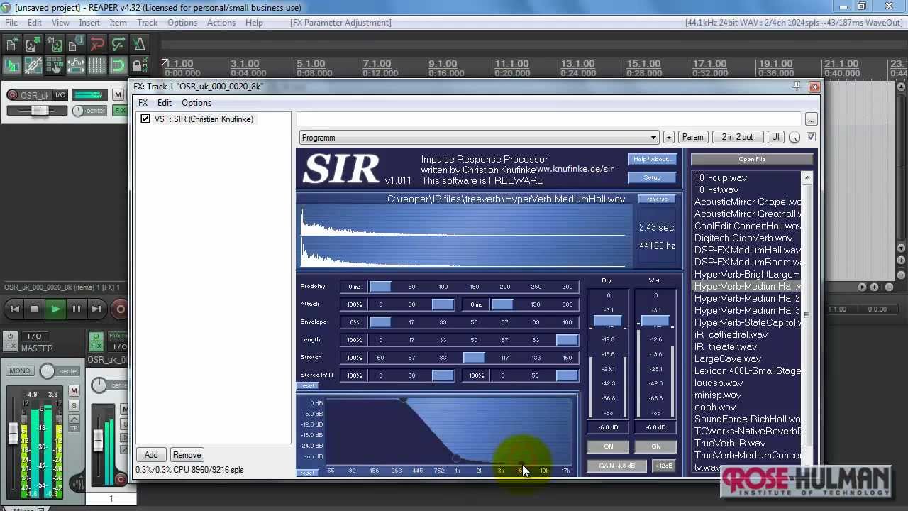Toggle master mixer Solo S button
This screenshot has height=511, width=908.
74,405
